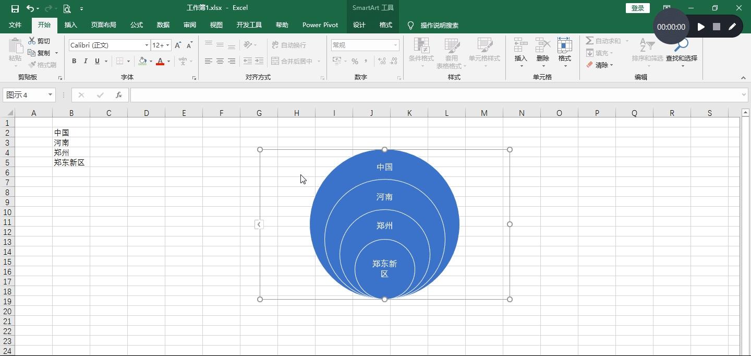Toggle bold formatting in the font group
Image resolution: width=751 pixels, height=356 pixels.
(x=74, y=61)
